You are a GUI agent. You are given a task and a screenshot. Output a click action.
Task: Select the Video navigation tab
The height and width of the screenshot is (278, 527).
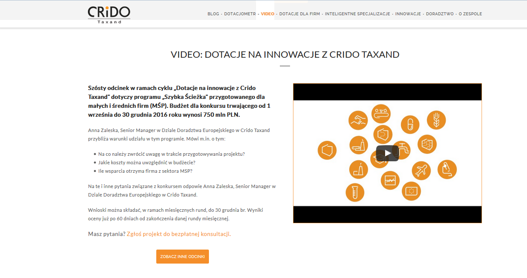[x=268, y=14]
